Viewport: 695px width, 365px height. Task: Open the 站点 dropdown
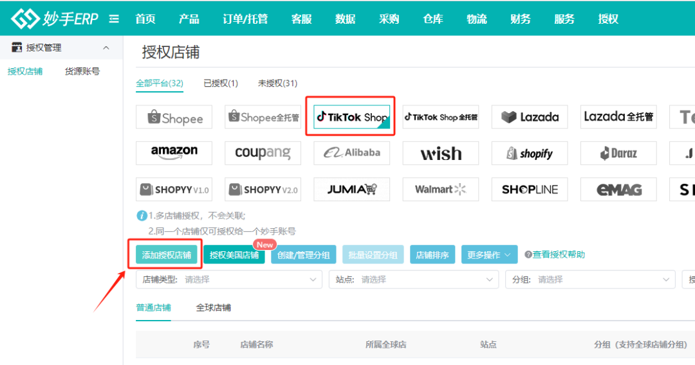[414, 280]
